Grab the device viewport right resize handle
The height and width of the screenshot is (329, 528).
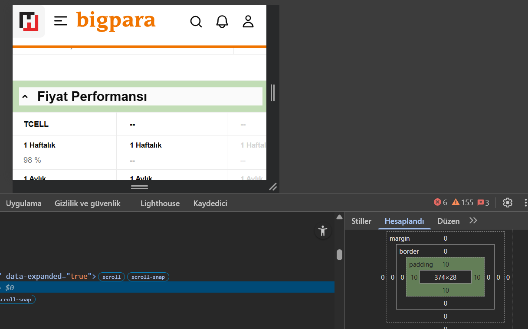tap(273, 93)
